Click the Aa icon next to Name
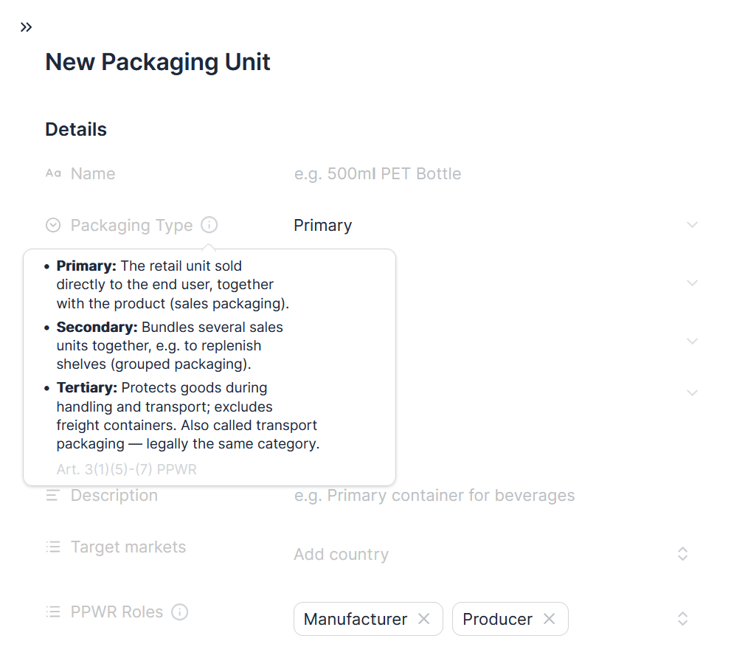 pos(53,173)
